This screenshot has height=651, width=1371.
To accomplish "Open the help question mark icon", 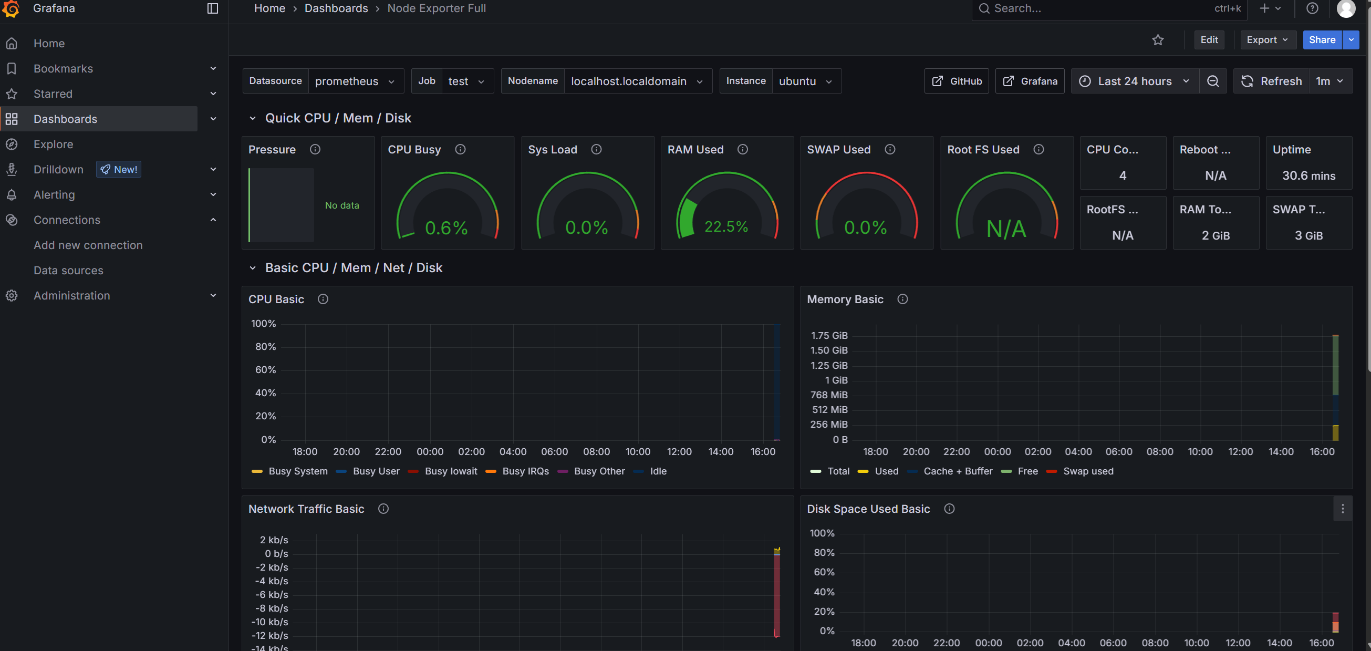I will [1312, 8].
